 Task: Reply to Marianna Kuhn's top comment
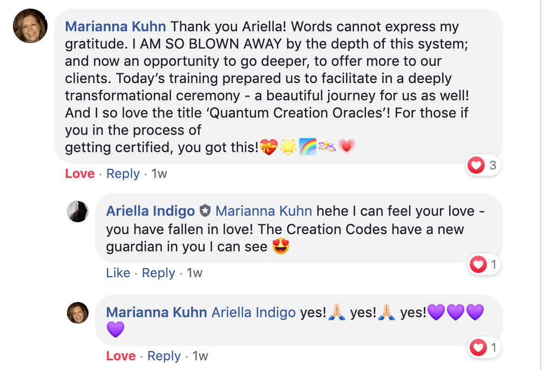pos(123,174)
